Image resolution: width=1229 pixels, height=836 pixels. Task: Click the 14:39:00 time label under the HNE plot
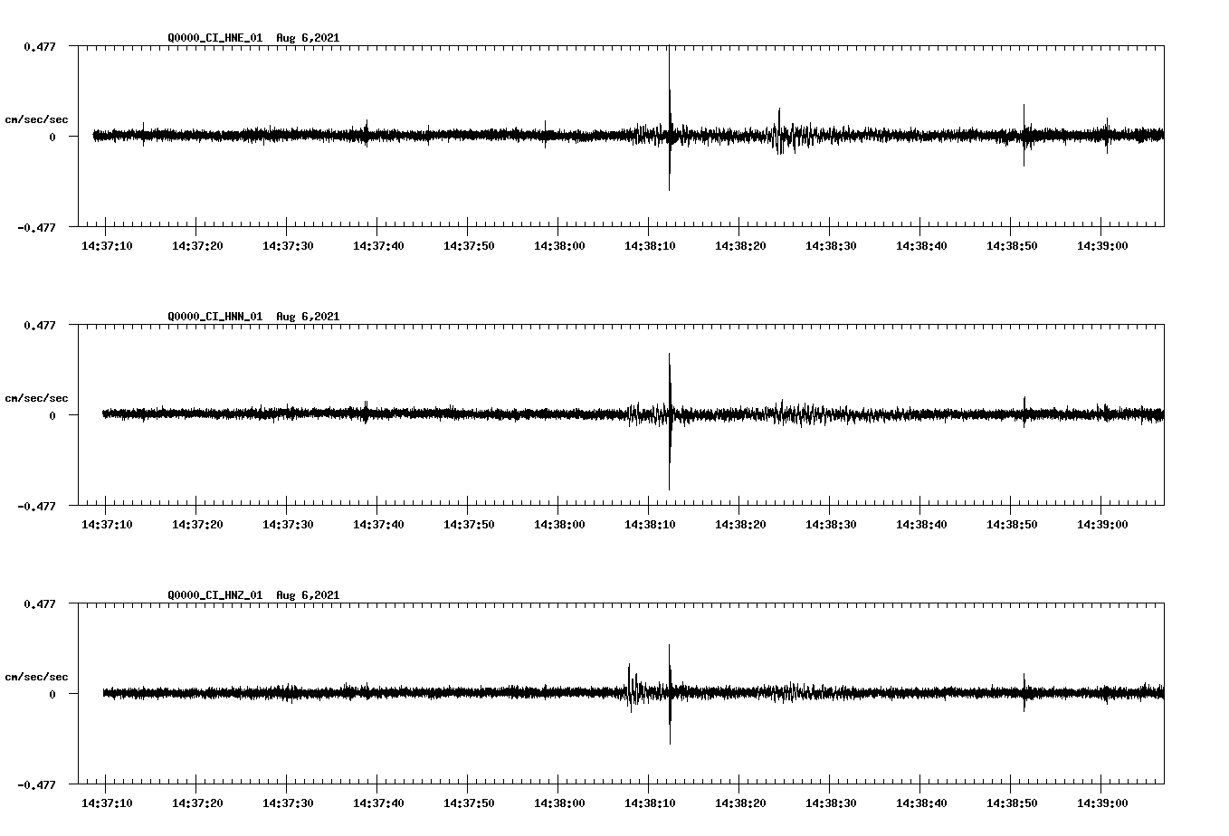[x=1102, y=246]
